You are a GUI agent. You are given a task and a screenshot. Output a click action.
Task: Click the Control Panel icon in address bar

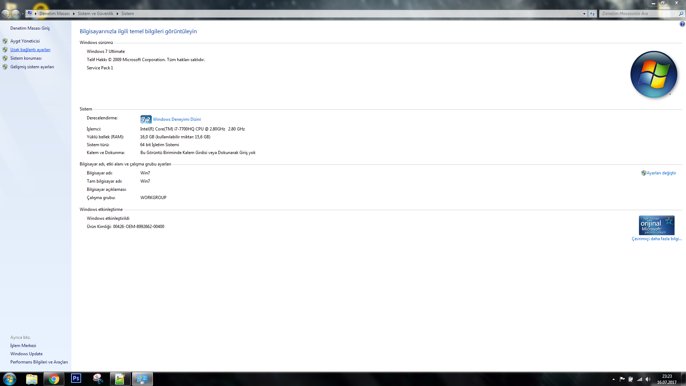pyautogui.click(x=30, y=14)
